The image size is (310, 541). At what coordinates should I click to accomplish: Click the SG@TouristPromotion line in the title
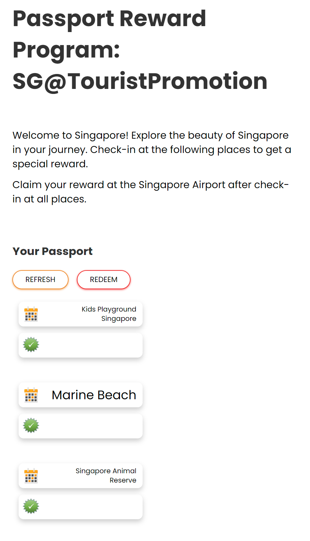pyautogui.click(x=140, y=81)
